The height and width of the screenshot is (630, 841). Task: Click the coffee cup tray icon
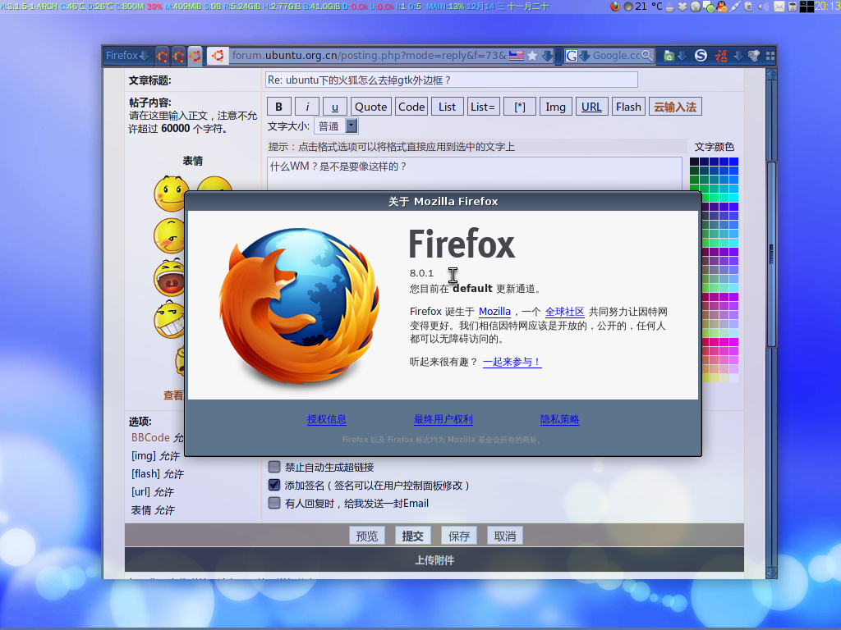[x=670, y=7]
